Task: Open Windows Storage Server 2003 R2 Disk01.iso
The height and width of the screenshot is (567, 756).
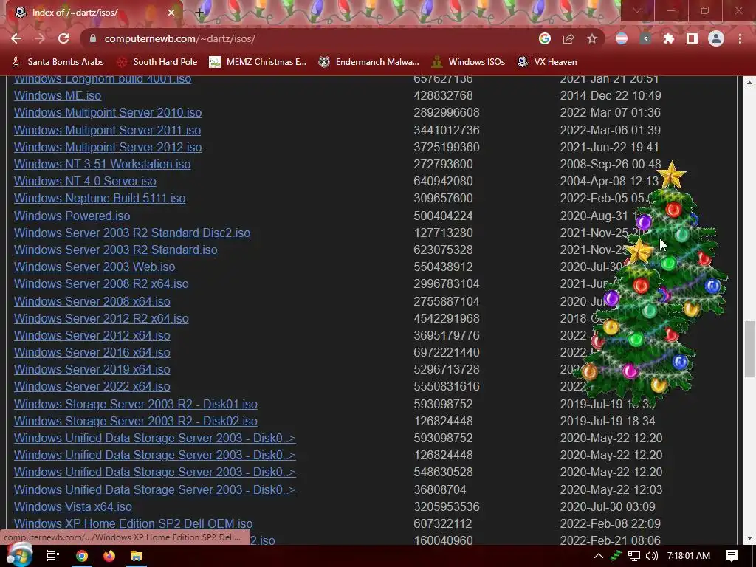Action: tap(136, 404)
